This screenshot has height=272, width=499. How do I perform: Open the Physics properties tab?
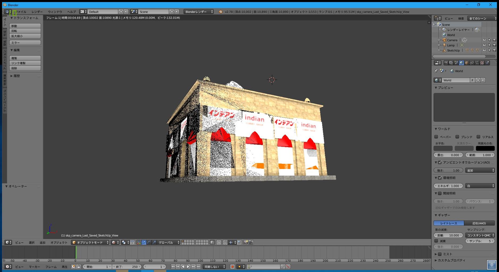coord(487,63)
